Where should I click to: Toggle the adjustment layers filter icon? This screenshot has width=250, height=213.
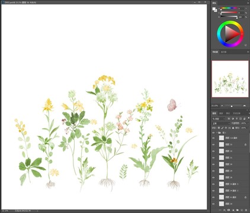tap(233, 119)
